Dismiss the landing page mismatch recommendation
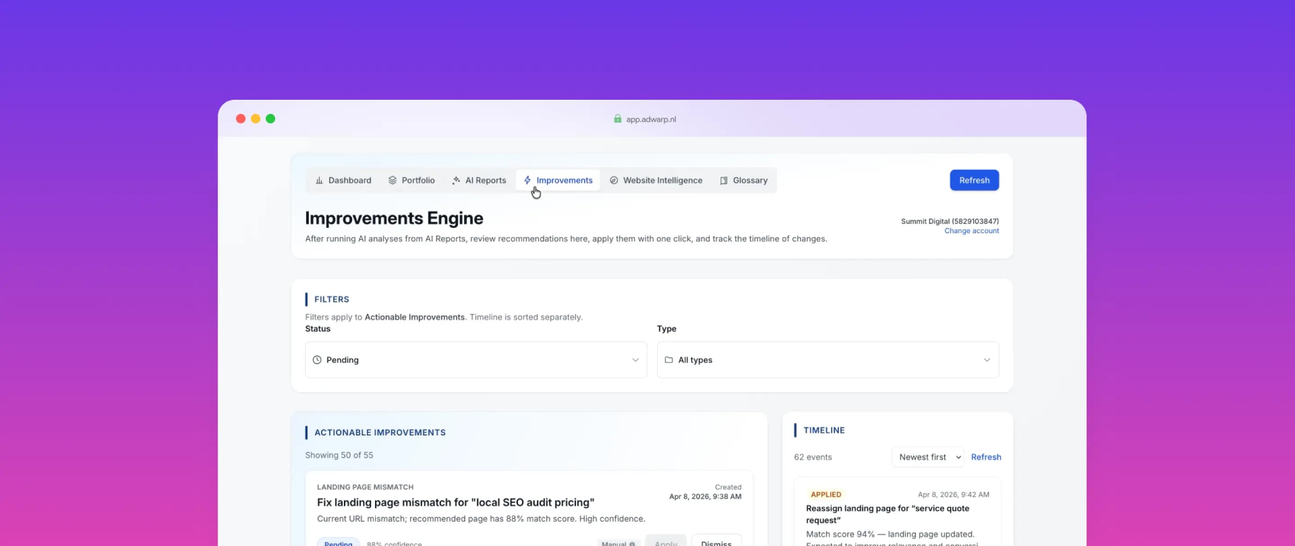1295x546 pixels. (715, 542)
